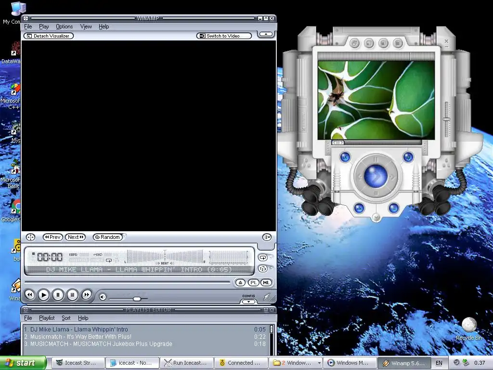
Task: Click the EN language indicator in taskbar
Action: coord(439,363)
